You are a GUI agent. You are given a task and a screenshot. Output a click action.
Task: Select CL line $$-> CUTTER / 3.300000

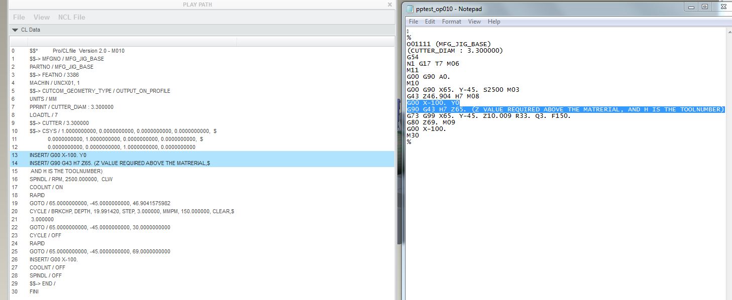pyautogui.click(x=202, y=123)
